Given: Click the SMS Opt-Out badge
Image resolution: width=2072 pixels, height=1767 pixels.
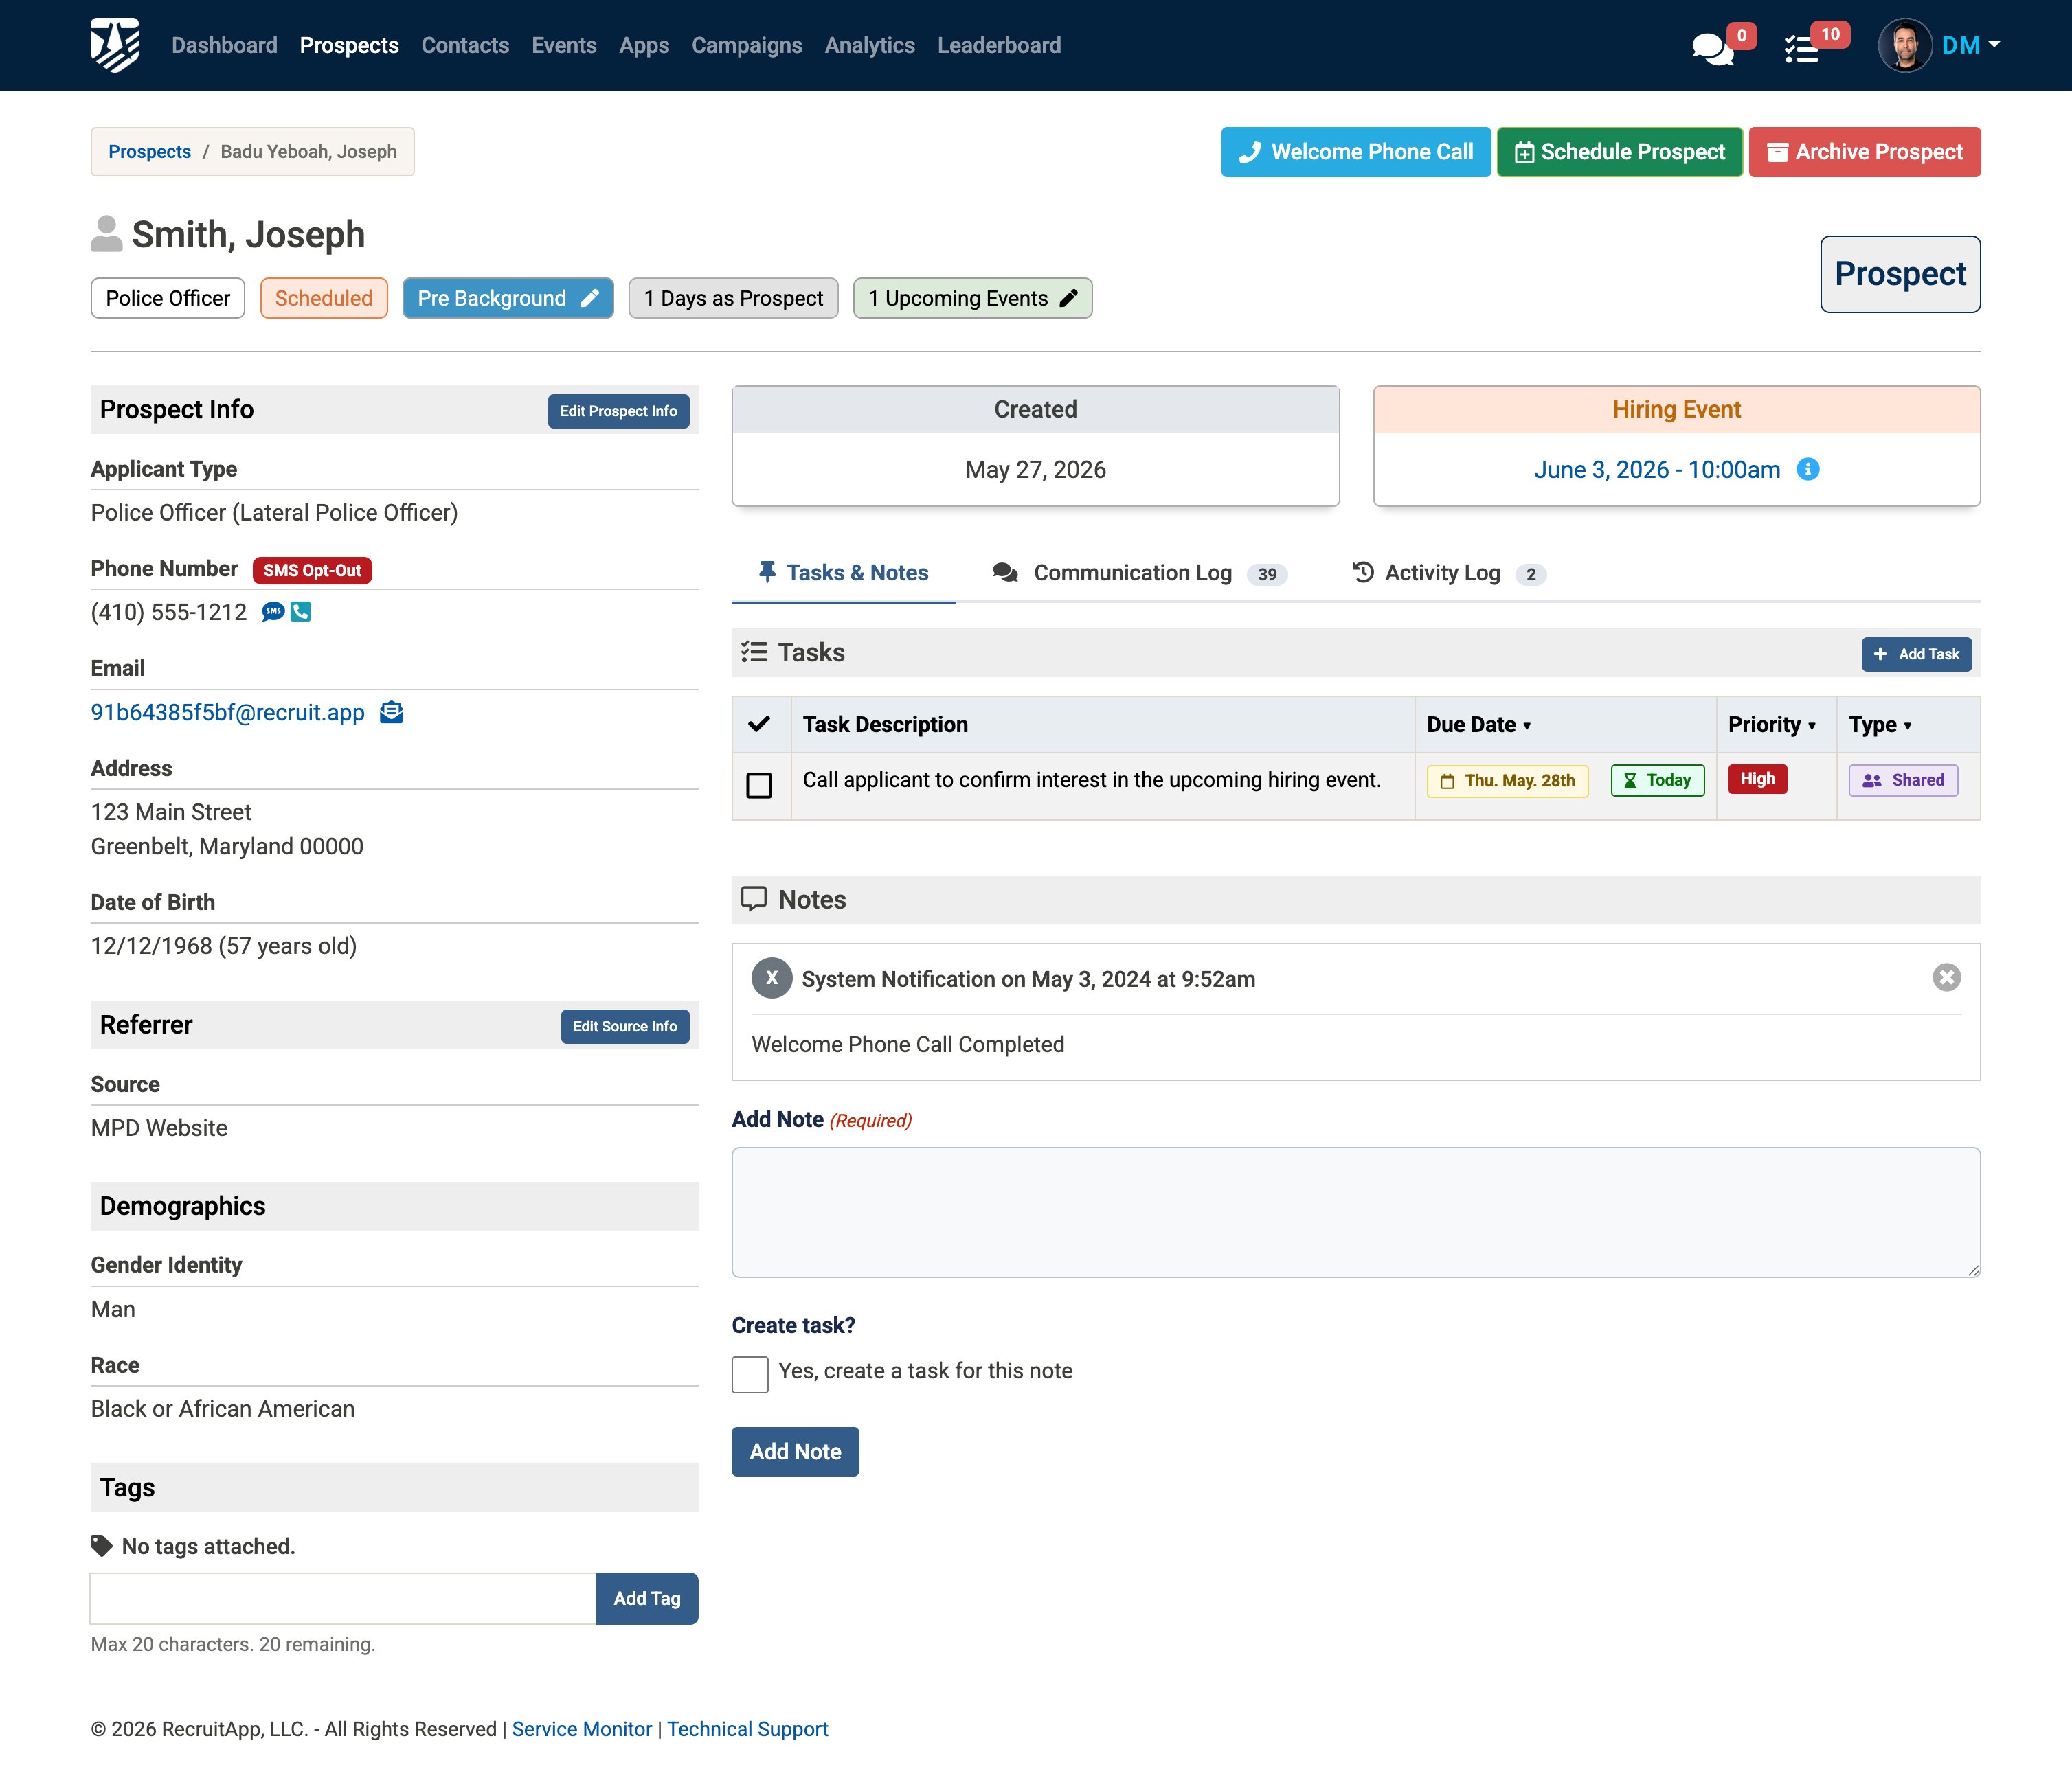Looking at the screenshot, I should tap(312, 571).
